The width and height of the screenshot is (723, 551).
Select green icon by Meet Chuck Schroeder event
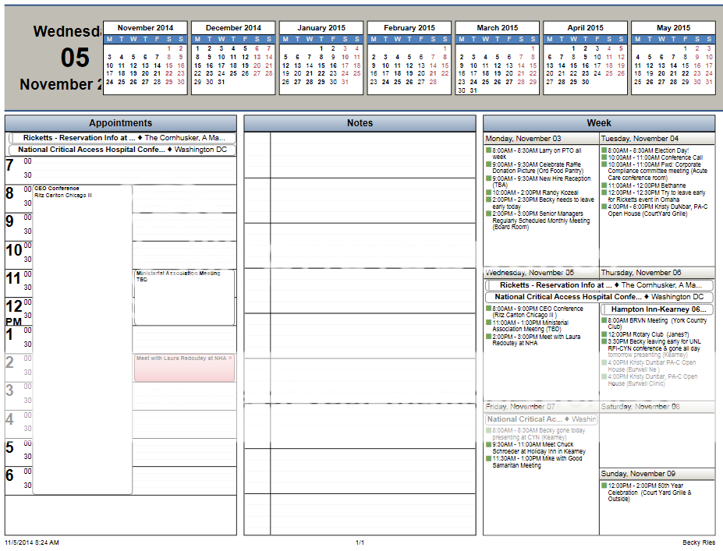pos(488,445)
